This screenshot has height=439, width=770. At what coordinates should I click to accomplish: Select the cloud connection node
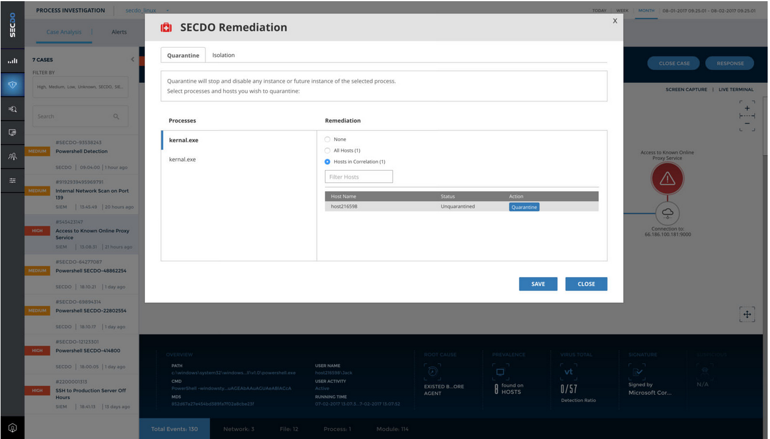668,212
